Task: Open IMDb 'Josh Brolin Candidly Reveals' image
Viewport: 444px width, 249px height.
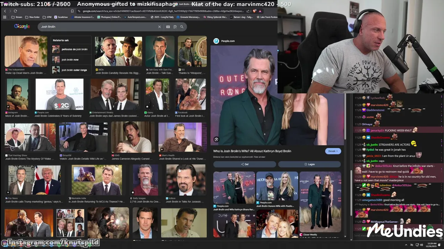Action: pyautogui.click(x=118, y=51)
